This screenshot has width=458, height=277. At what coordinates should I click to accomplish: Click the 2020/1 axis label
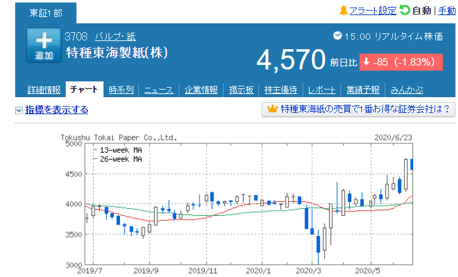pos(258,271)
